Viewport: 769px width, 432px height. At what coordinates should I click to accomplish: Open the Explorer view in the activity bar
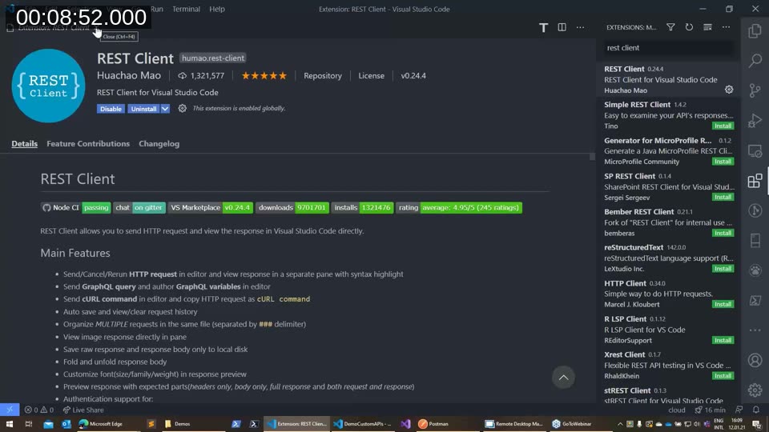click(755, 30)
